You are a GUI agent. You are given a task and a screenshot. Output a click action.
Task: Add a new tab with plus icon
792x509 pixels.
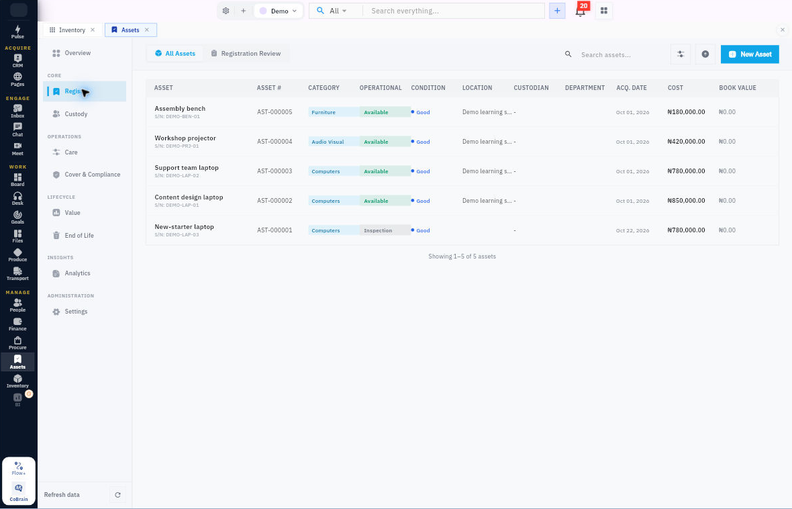coord(243,11)
